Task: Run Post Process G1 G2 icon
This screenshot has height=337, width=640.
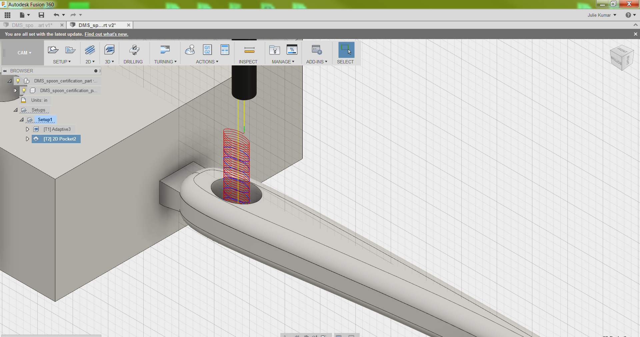Action: click(x=207, y=50)
